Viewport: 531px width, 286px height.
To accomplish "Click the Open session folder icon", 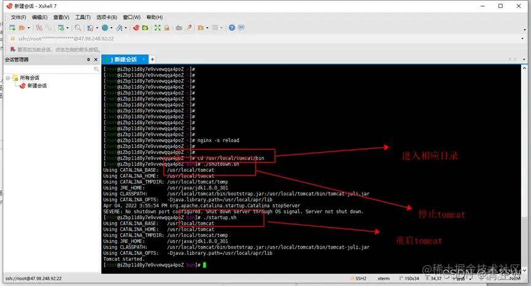I will tap(22, 28).
